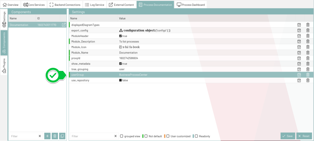Open the vertical Plugins side tab
This screenshot has height=141, width=314.
(x=4, y=66)
